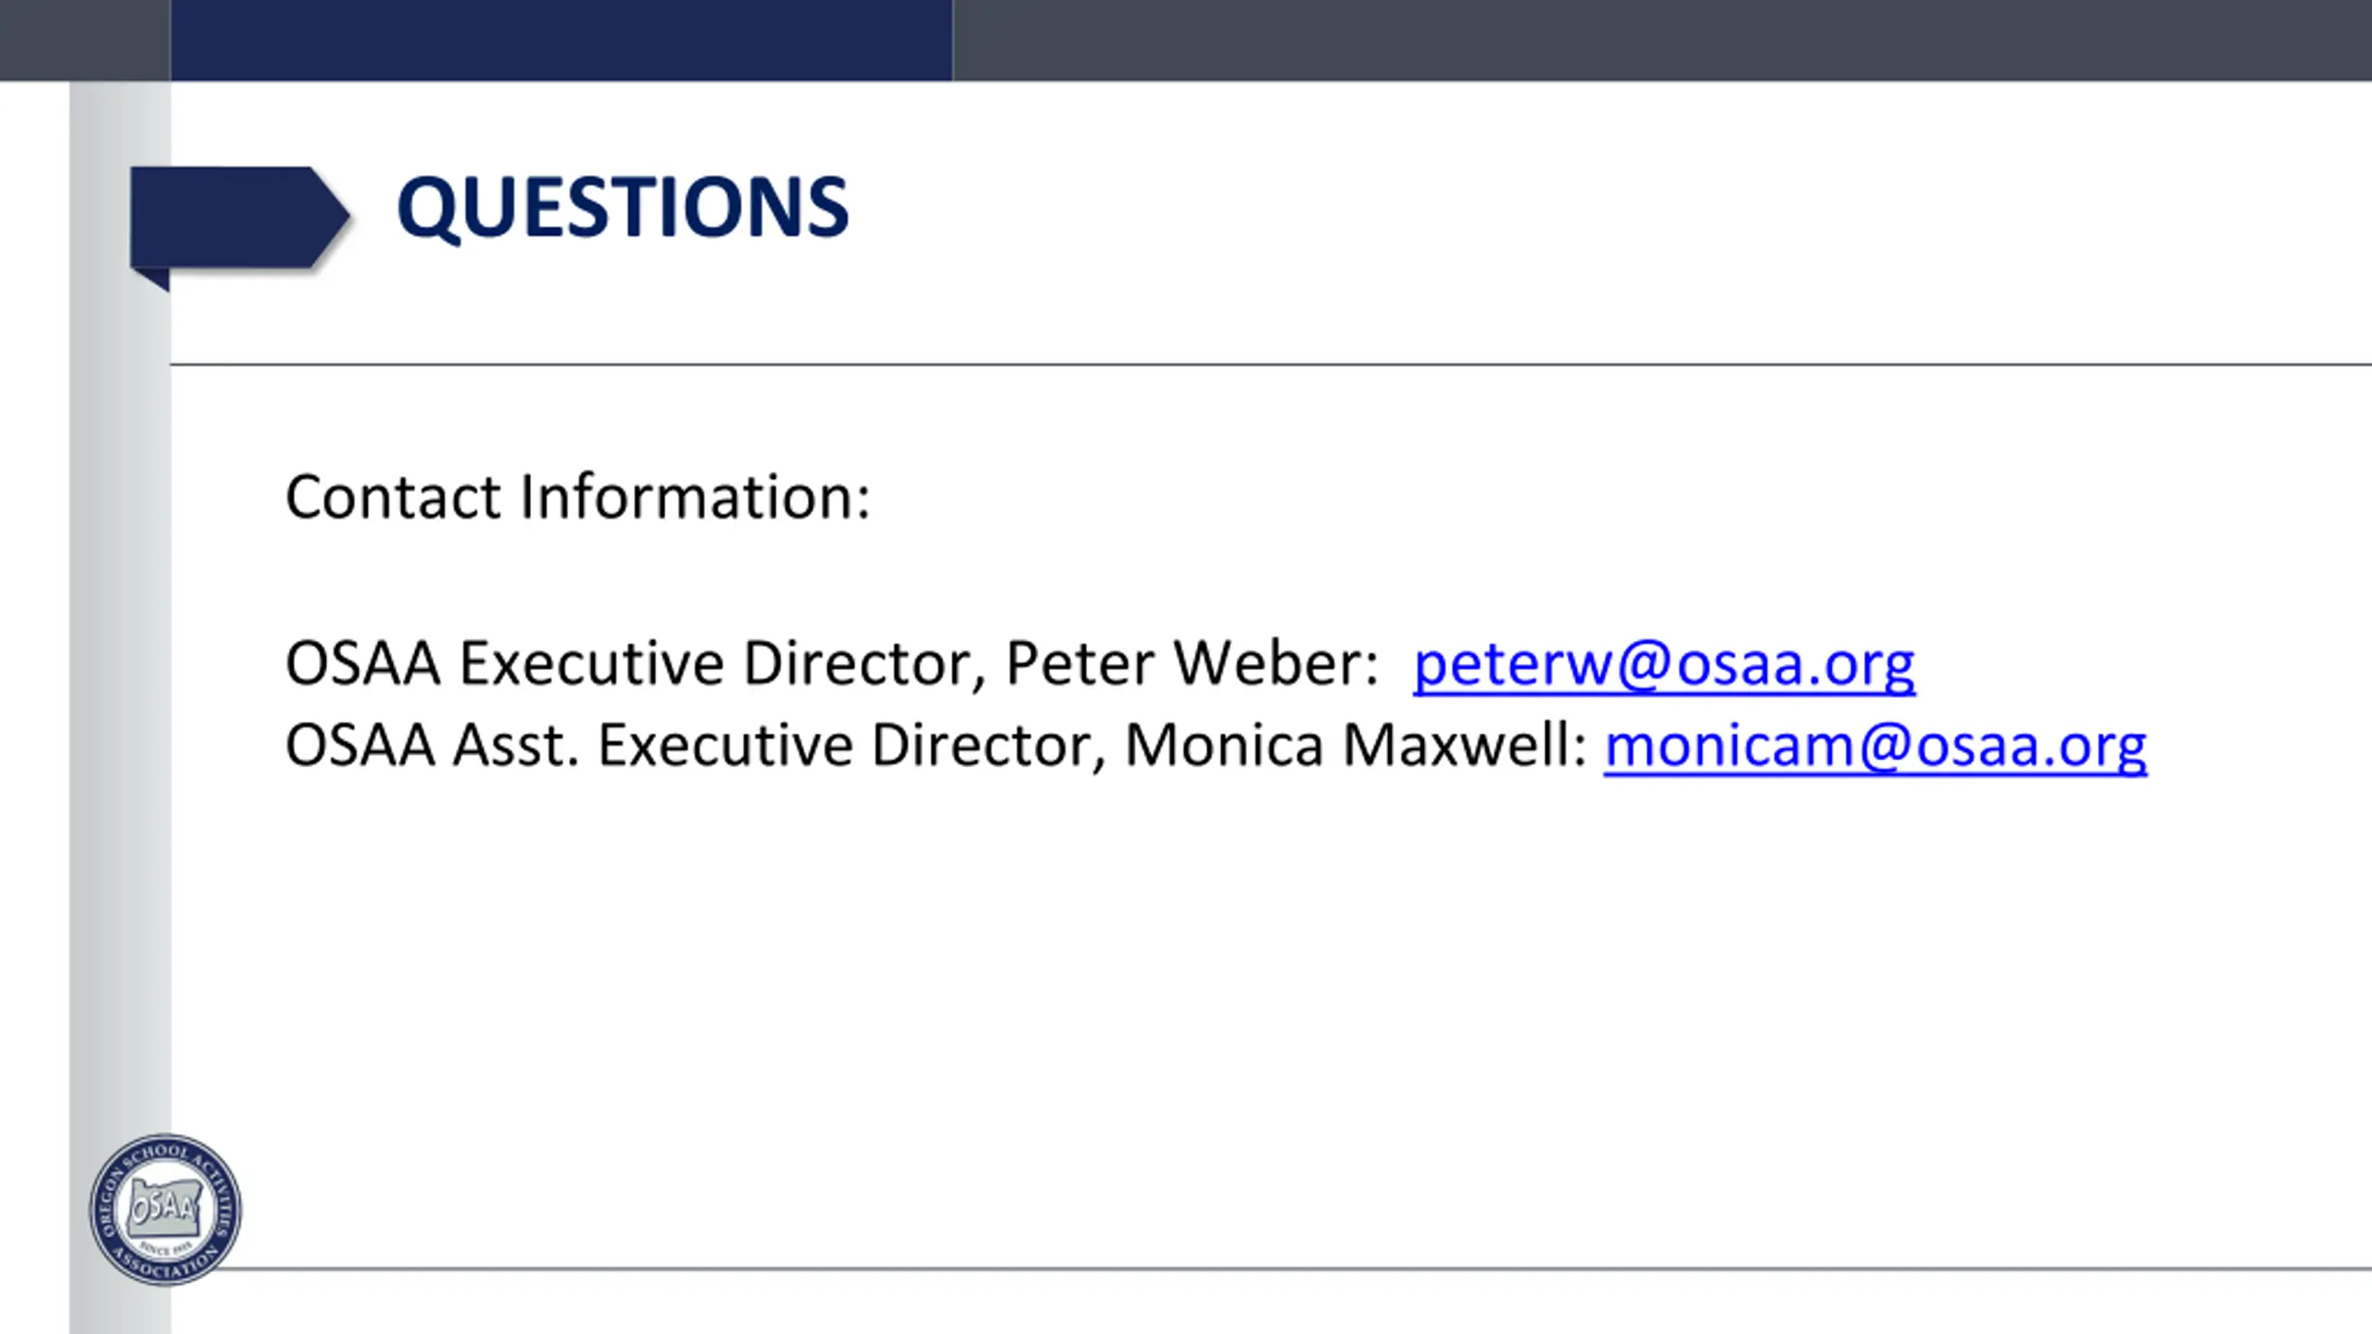Click the Oregon state shape inside the seal

click(165, 1207)
